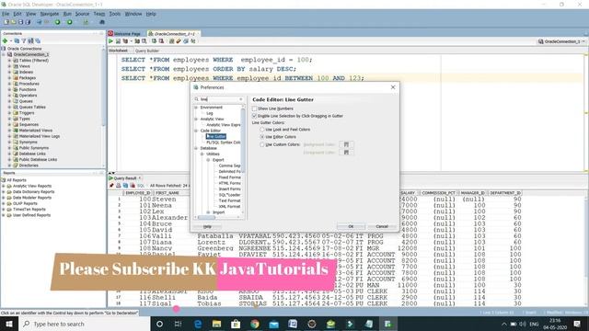Image resolution: width=589 pixels, height=331 pixels.
Task: Open the File menu
Action: click(x=6, y=14)
